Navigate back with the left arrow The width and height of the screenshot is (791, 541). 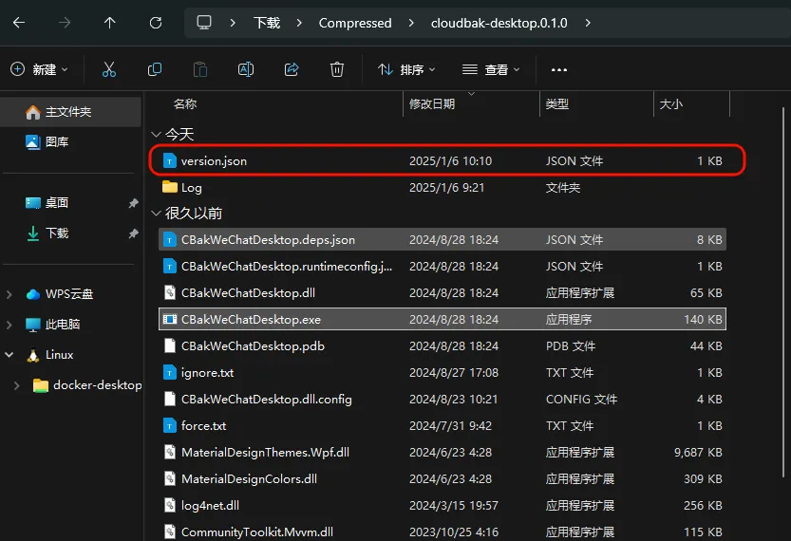(x=19, y=23)
